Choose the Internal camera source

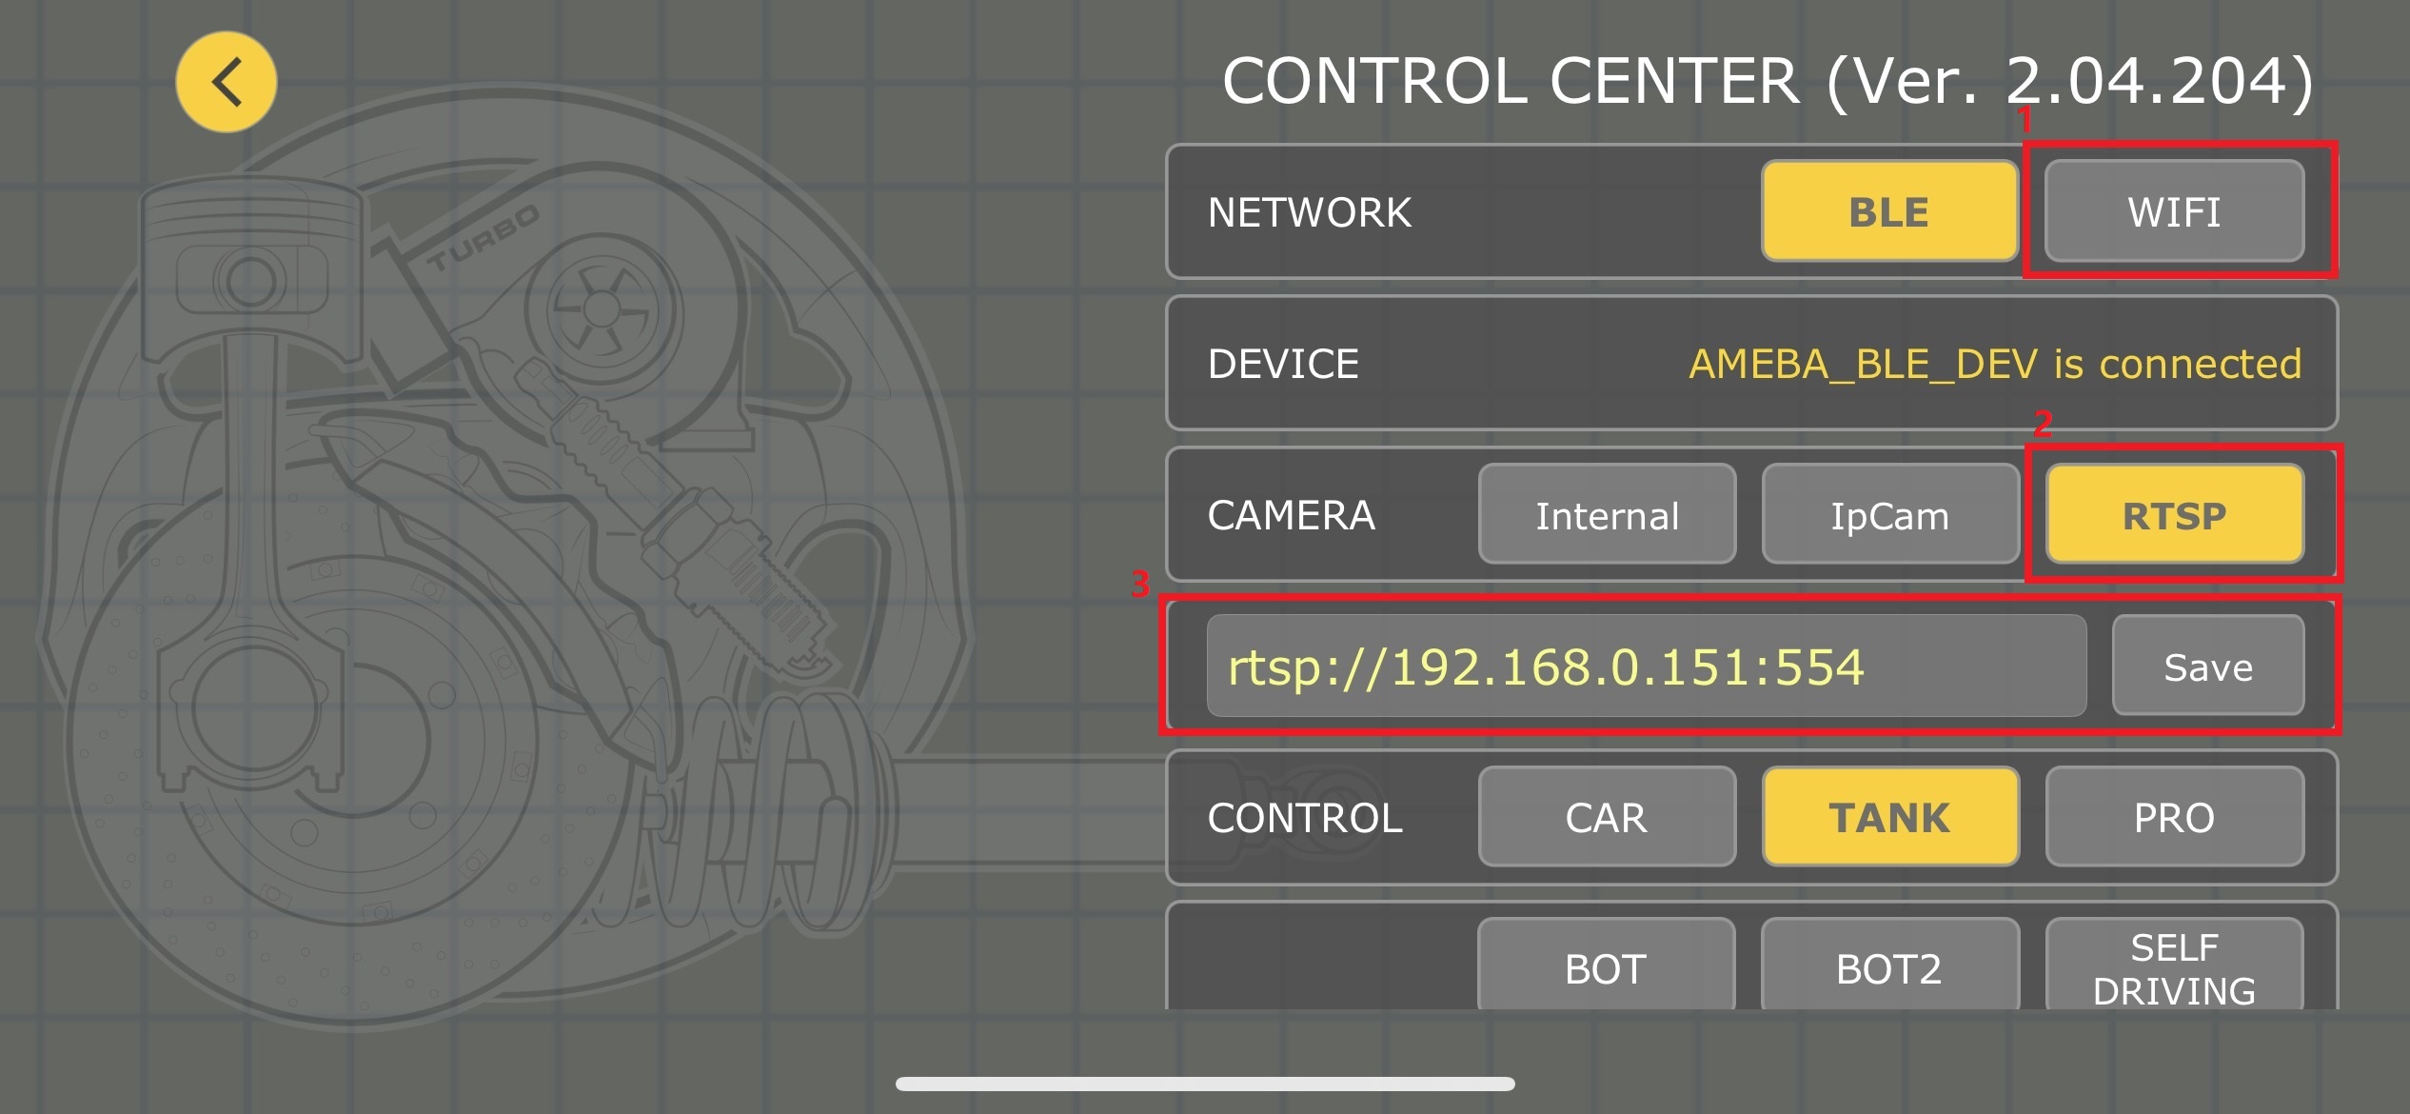click(x=1607, y=514)
